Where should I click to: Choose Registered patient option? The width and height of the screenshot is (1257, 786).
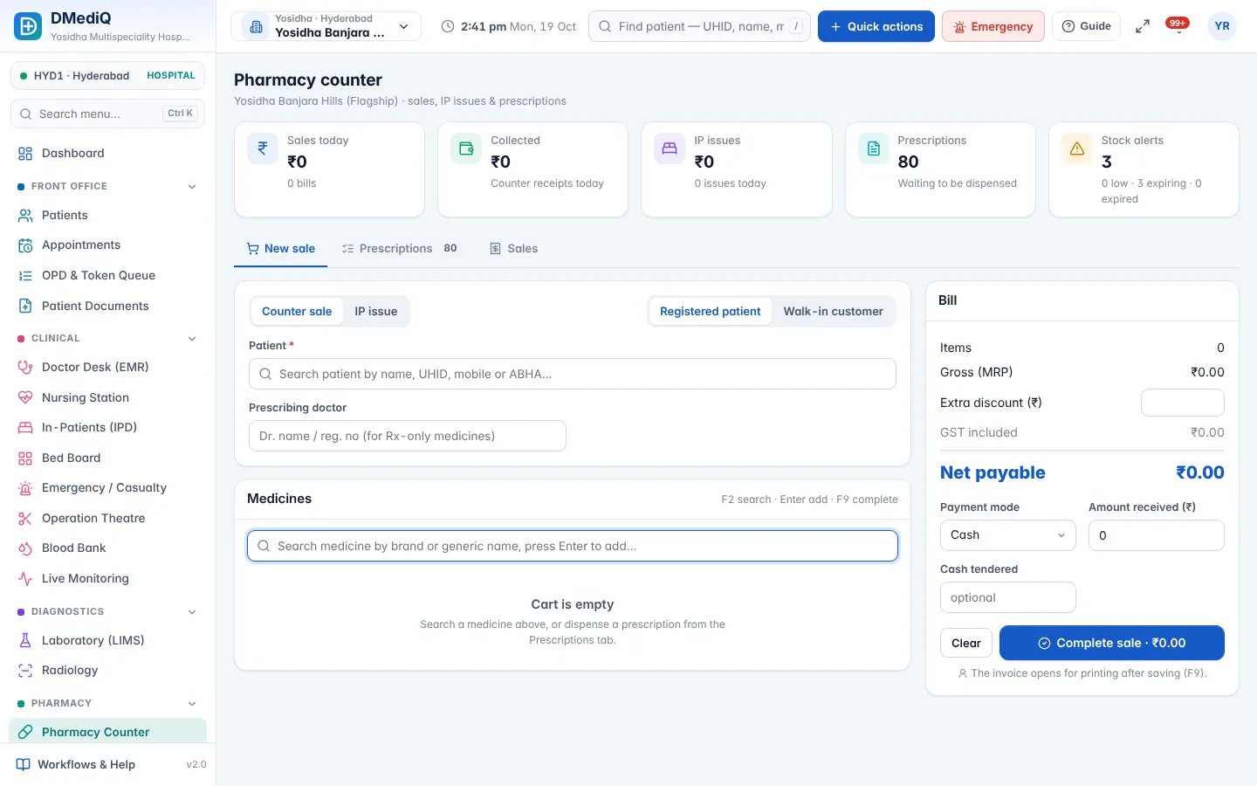tap(710, 311)
